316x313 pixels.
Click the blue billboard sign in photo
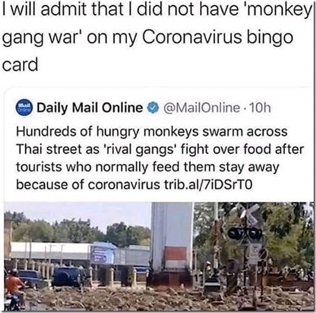point(102,254)
